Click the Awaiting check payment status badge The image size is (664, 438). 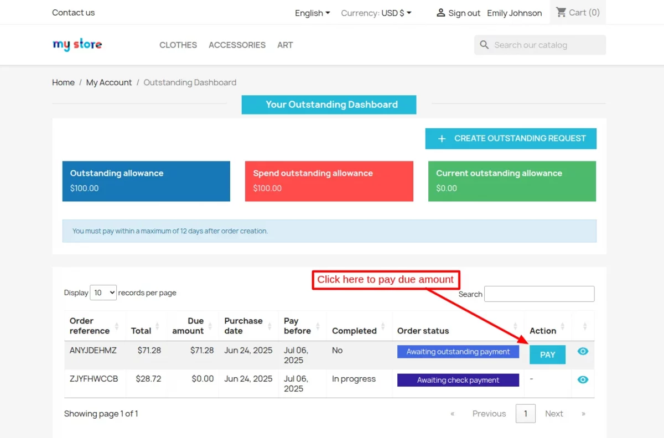458,380
